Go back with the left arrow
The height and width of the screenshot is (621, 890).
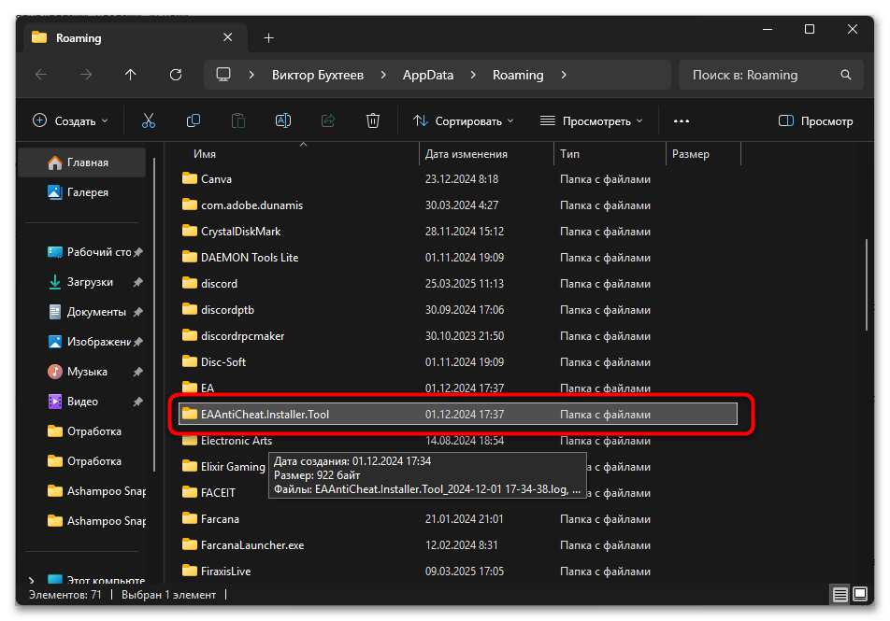[x=41, y=75]
